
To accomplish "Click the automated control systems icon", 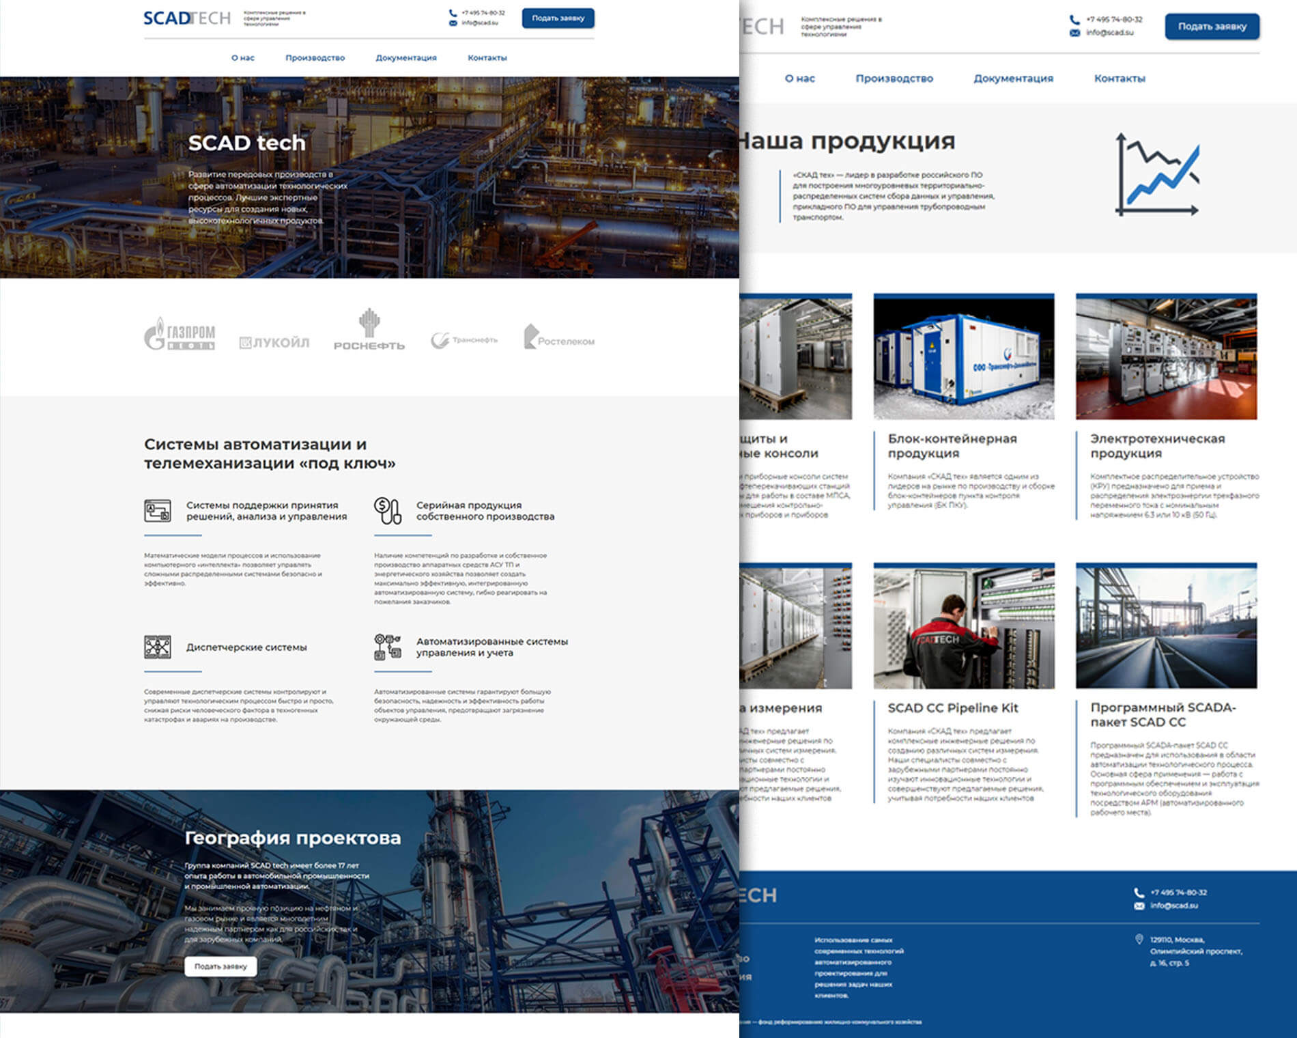I will click(387, 647).
